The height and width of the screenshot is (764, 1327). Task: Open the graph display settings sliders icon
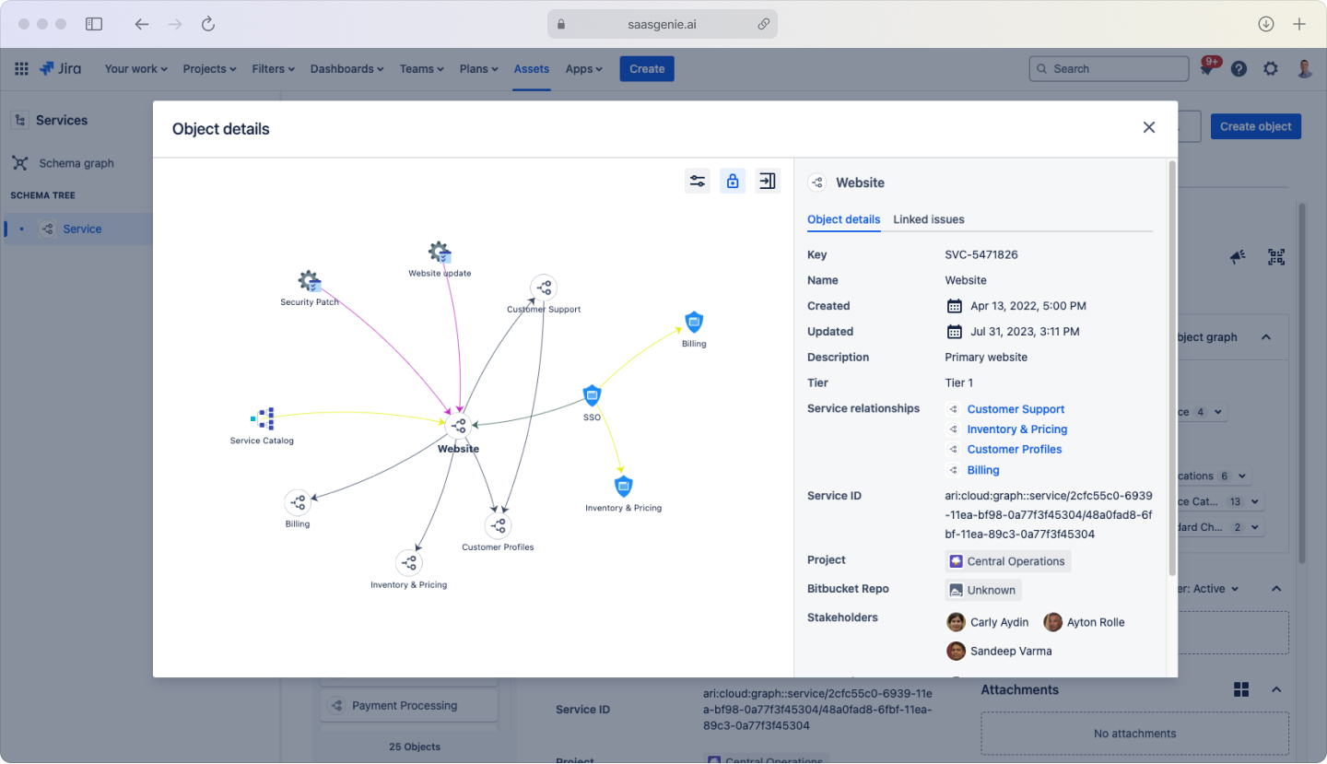697,181
